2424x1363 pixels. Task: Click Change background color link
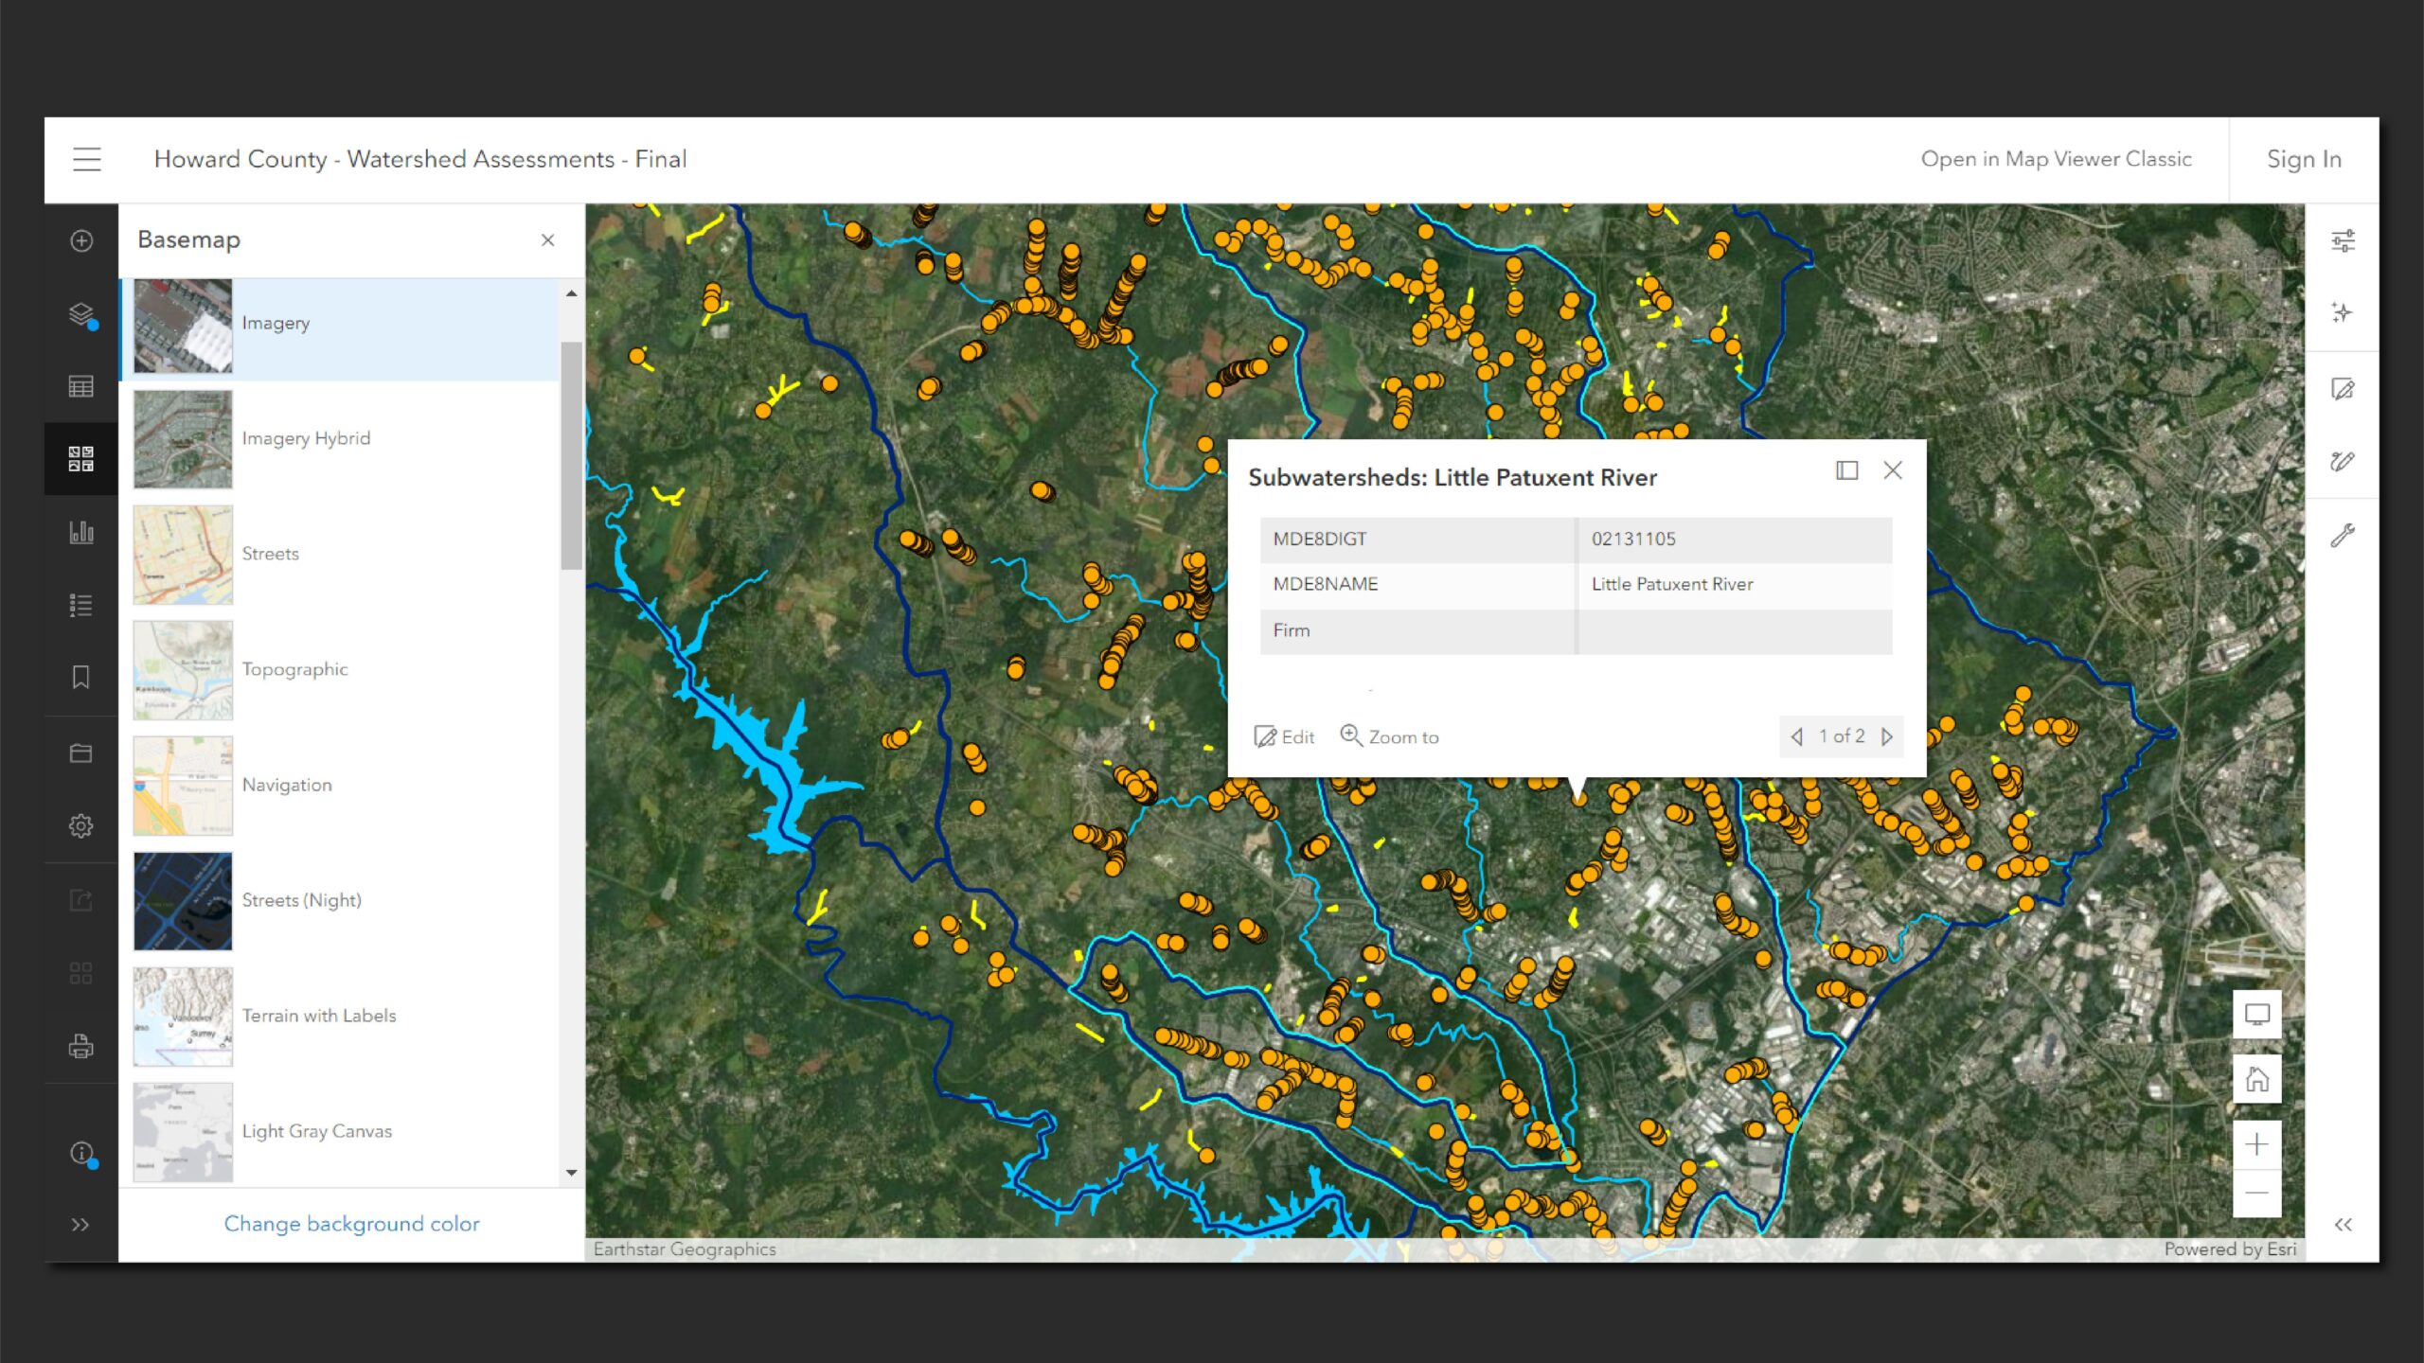click(351, 1224)
